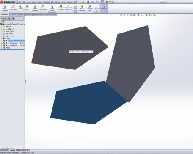The height and width of the screenshot is (154, 193).
Task: Click the Select cursor tool icon
Action: tap(102, 2)
